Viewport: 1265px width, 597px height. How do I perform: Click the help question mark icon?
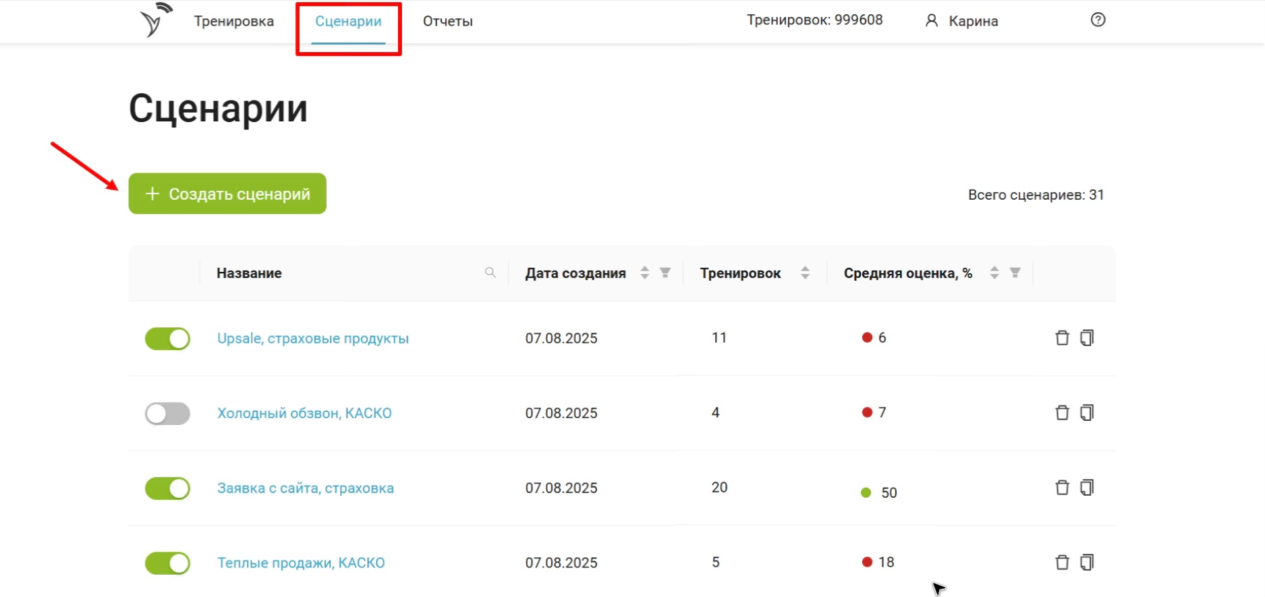tap(1098, 20)
